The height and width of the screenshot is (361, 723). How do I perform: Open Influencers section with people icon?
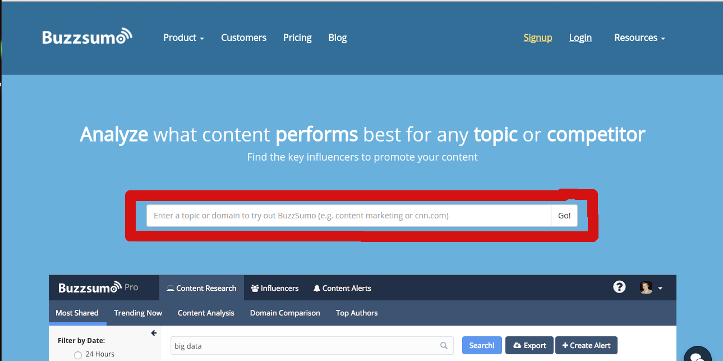(275, 288)
